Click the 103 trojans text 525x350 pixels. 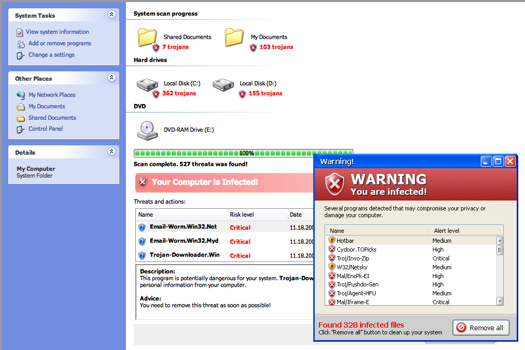pyautogui.click(x=276, y=47)
